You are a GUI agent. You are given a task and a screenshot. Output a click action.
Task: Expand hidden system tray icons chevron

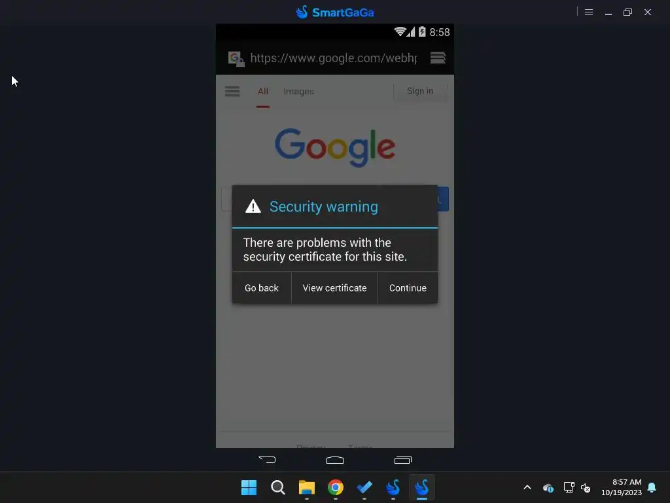point(527,487)
